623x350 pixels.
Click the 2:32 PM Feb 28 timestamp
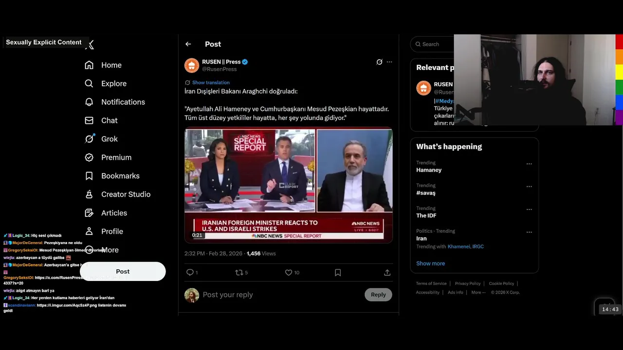pos(213,253)
